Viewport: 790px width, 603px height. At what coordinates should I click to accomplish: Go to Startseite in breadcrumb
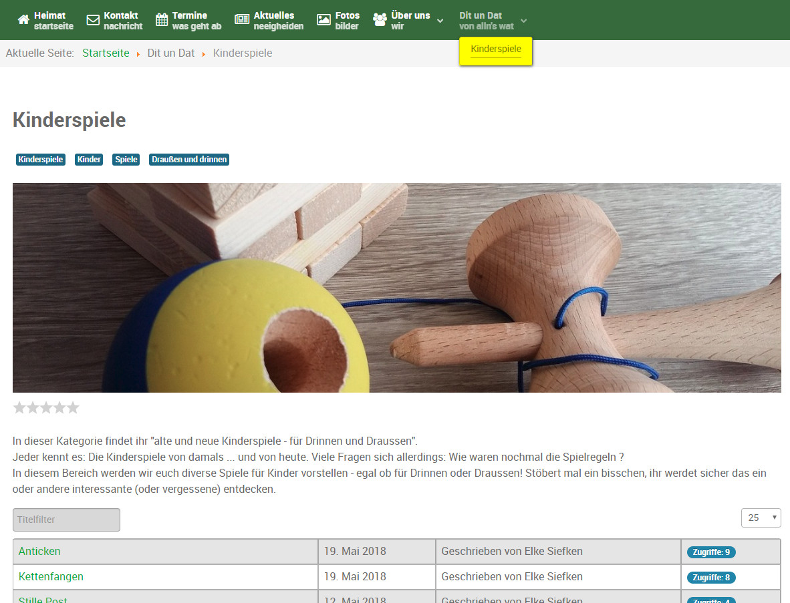coord(106,53)
